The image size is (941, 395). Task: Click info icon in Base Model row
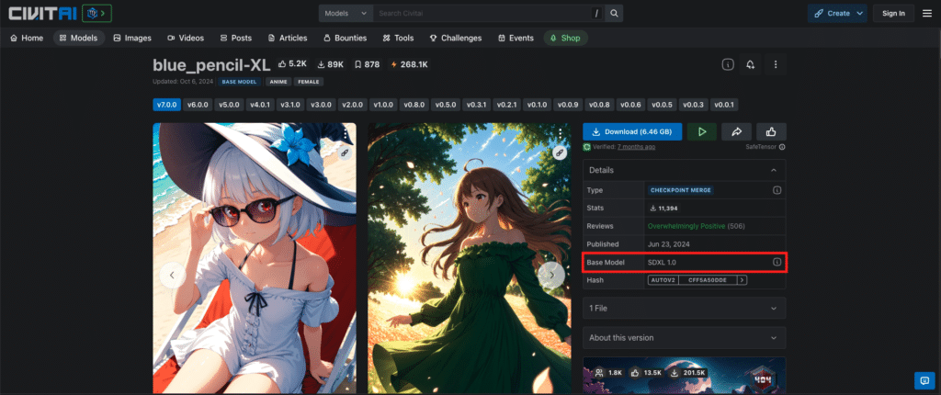[x=777, y=263]
